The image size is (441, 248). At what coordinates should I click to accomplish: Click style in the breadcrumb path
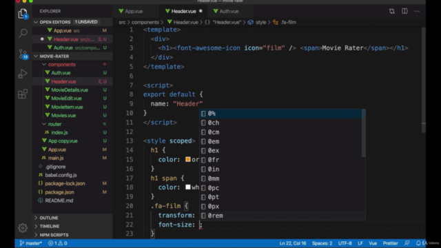pyautogui.click(x=260, y=22)
